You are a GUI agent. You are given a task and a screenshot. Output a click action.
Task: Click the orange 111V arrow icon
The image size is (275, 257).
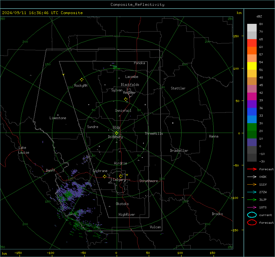pos(252,184)
